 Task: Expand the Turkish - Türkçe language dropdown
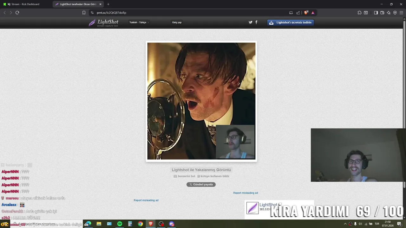[x=139, y=22]
